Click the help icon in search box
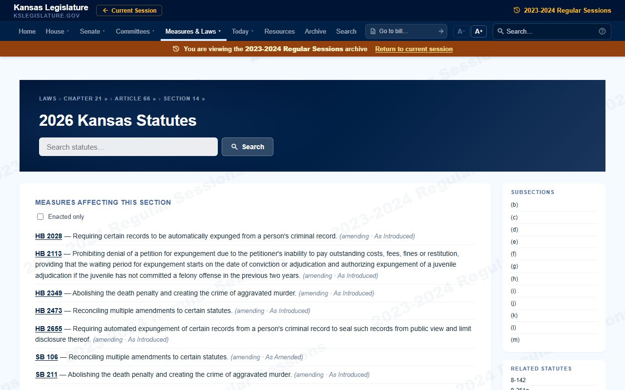 click(602, 31)
